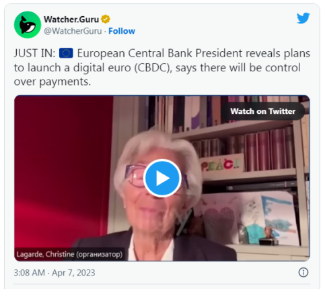
Task: Click the info circle icon
Action: (303, 272)
